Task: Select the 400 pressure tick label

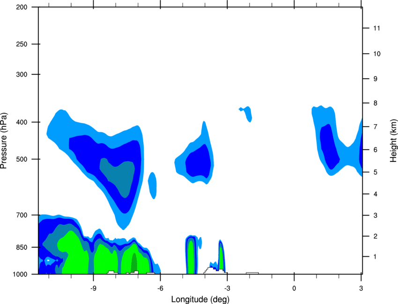Action: point(22,122)
